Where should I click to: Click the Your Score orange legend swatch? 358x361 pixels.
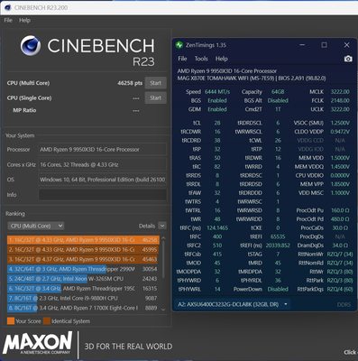(11, 321)
